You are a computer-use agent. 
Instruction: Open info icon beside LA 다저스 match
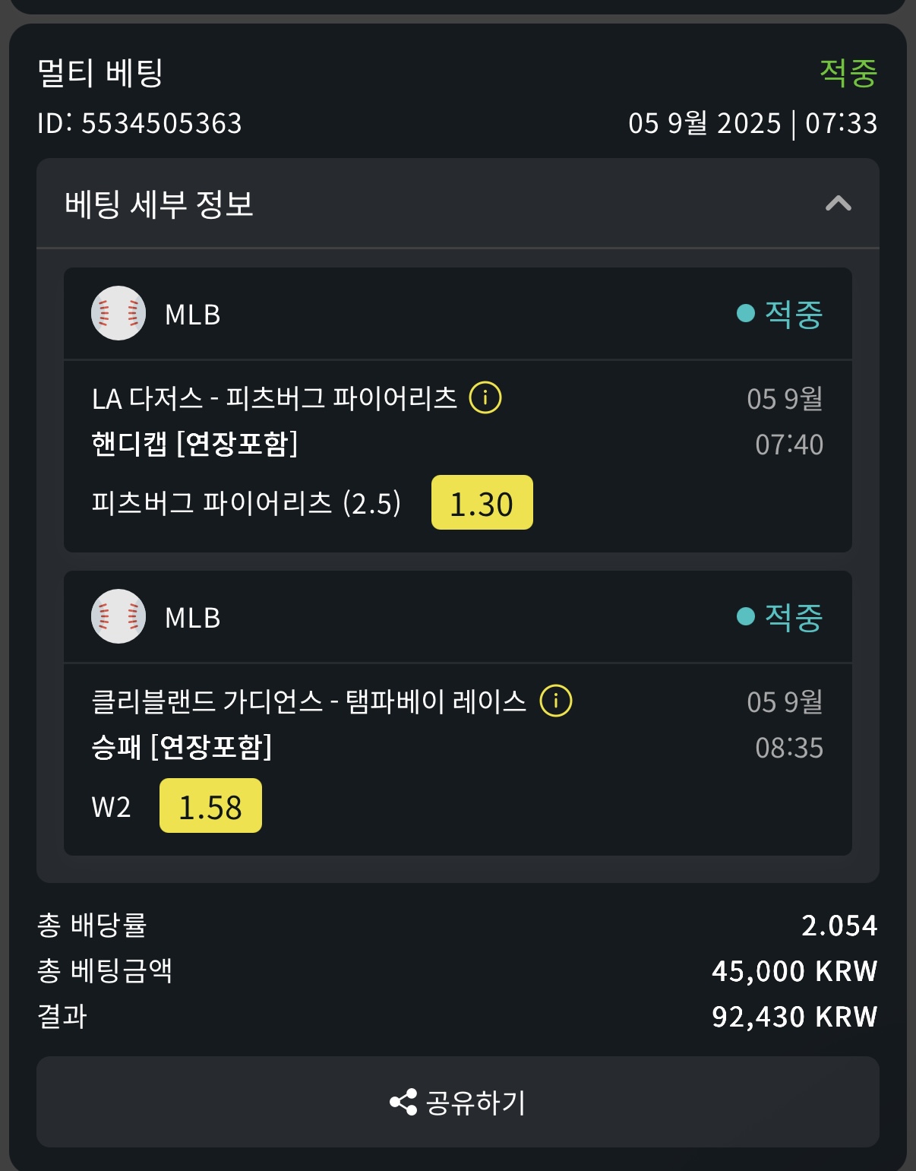(485, 397)
